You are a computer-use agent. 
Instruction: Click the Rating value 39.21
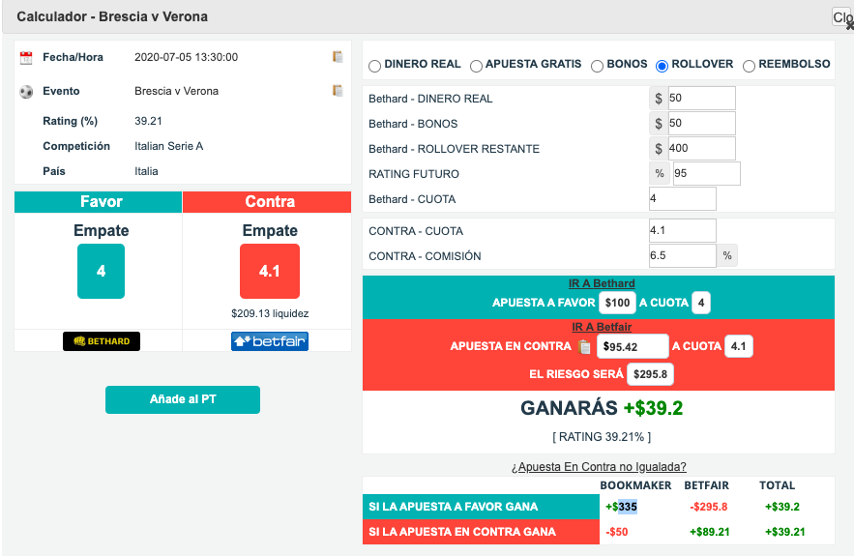click(148, 121)
